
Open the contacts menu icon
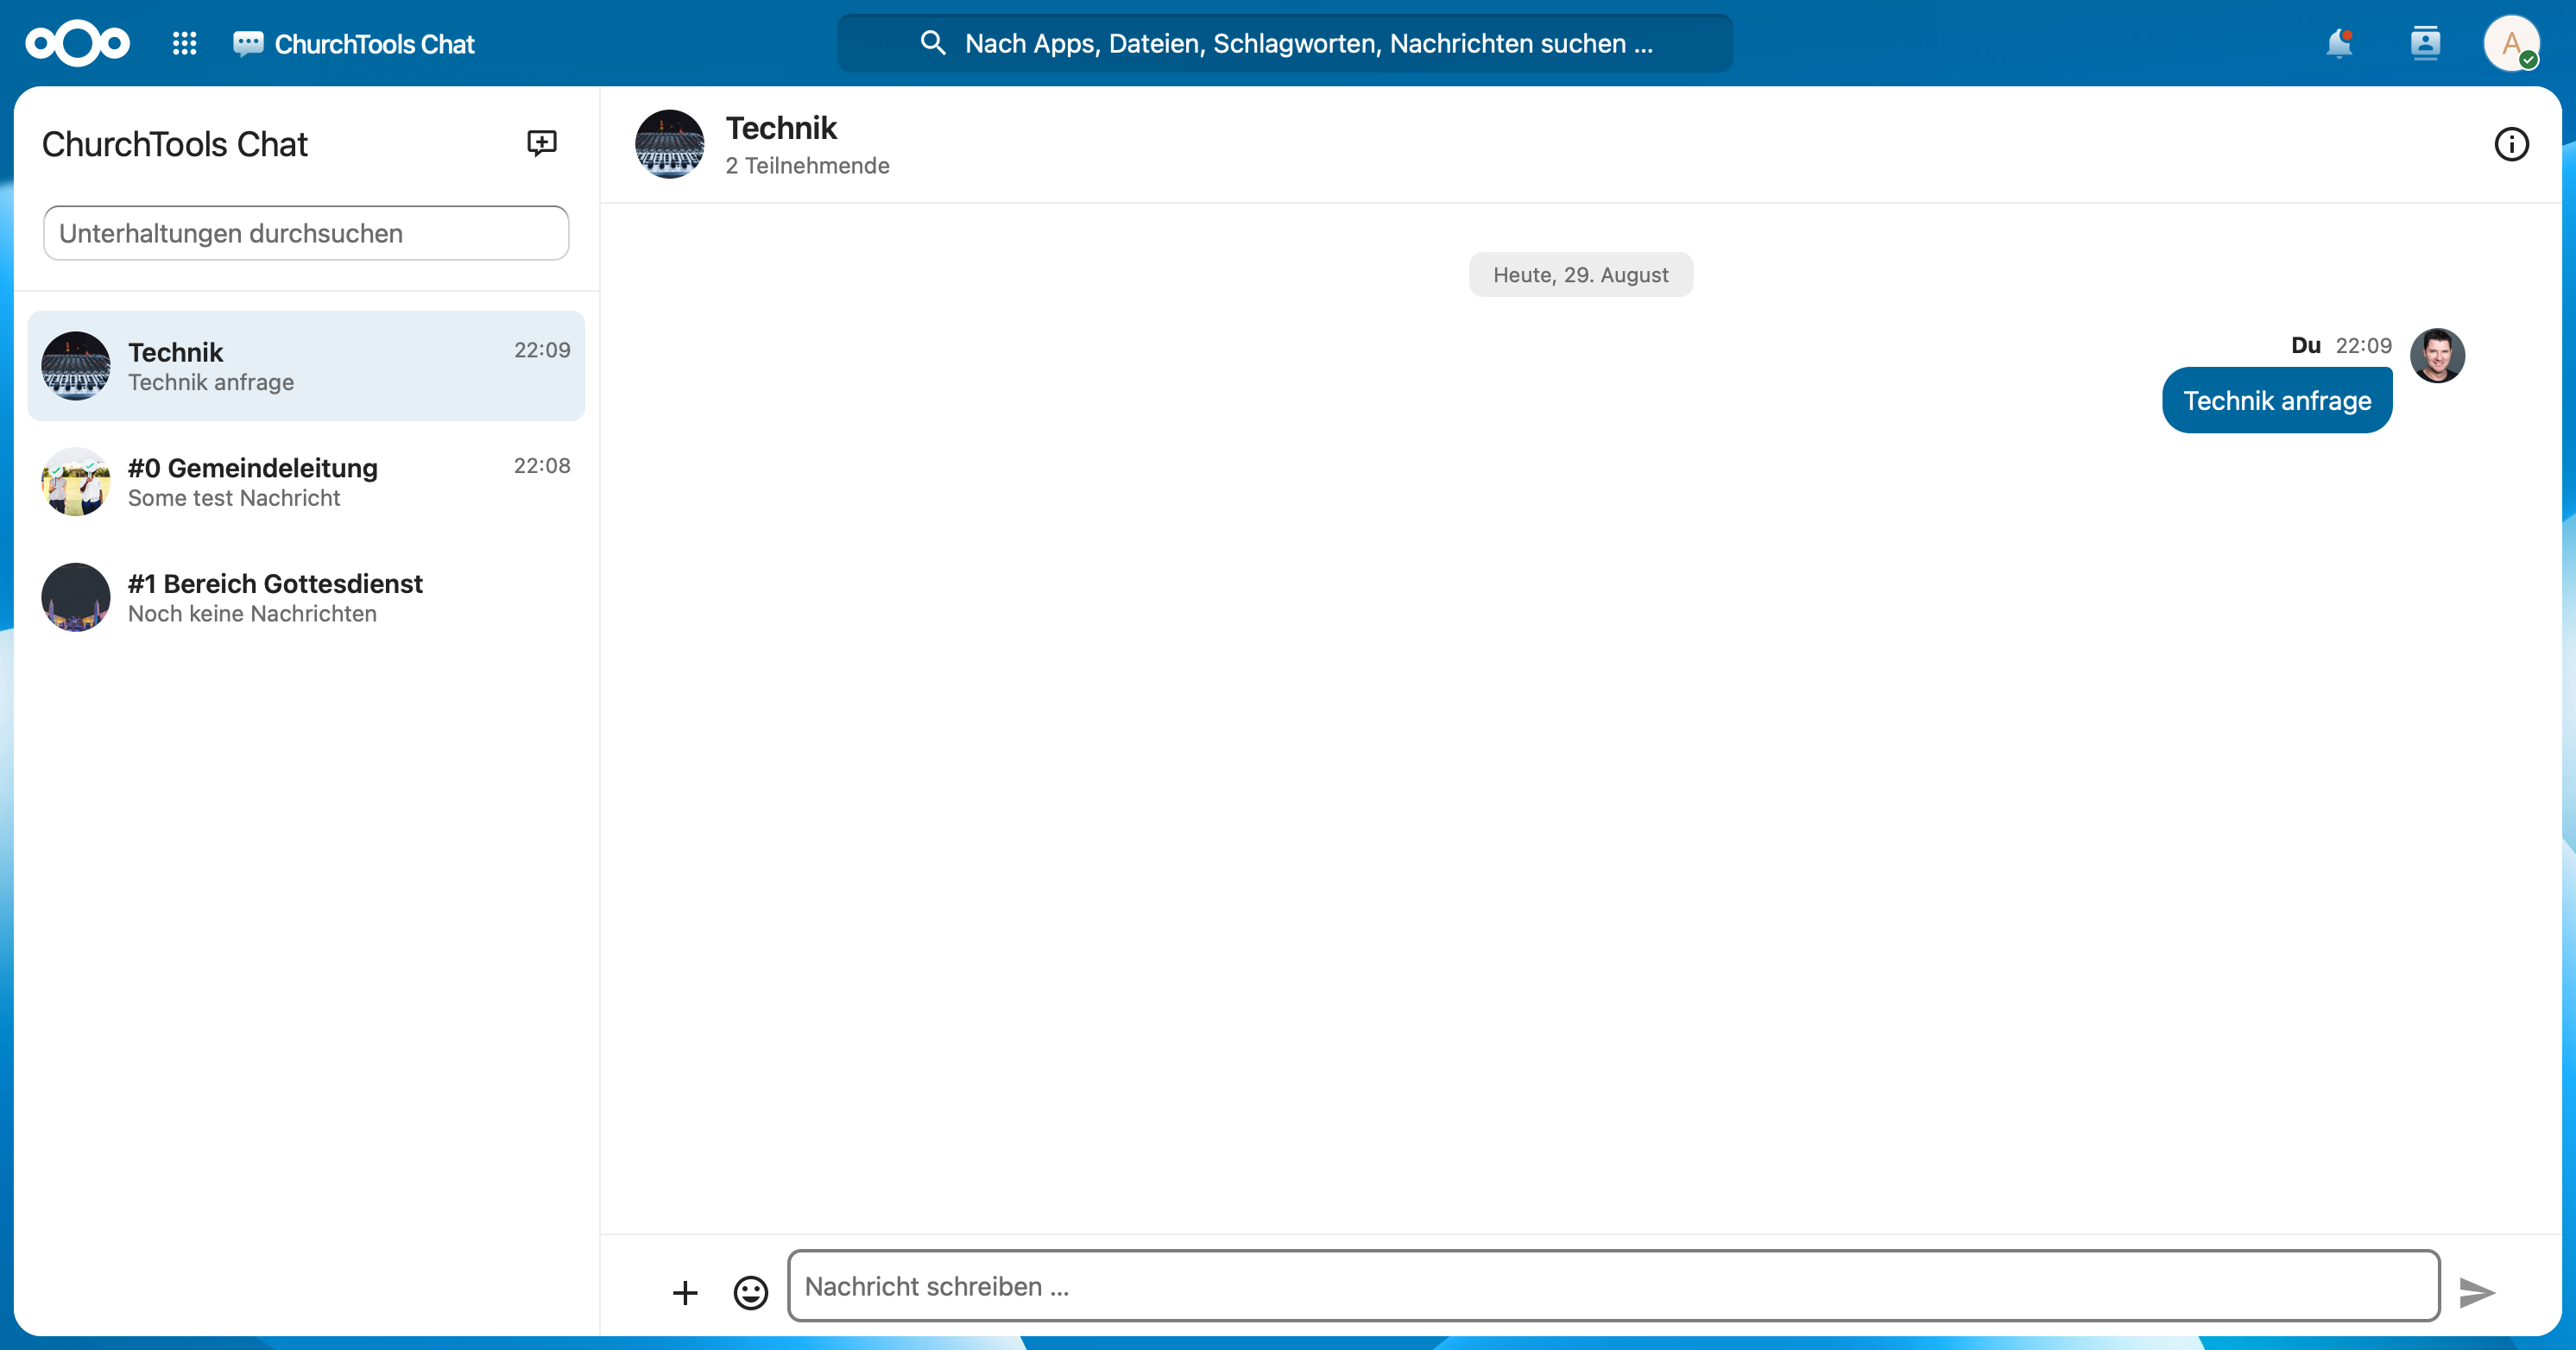coord(2425,43)
